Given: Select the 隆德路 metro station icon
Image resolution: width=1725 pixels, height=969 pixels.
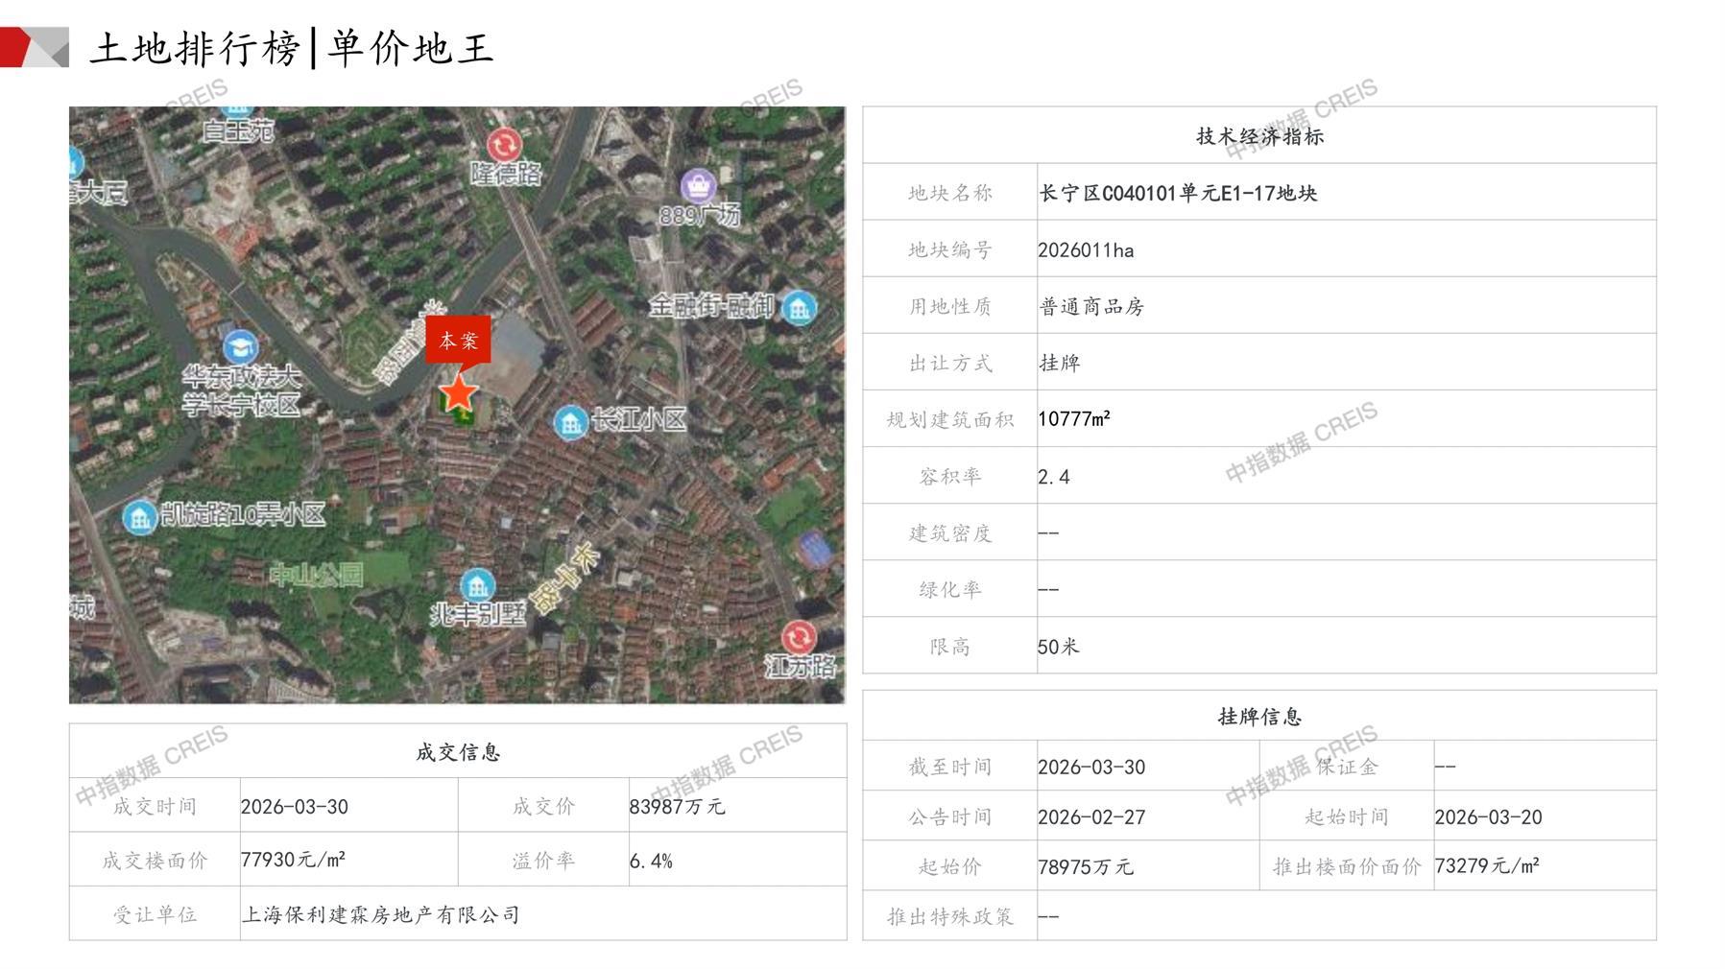Looking at the screenshot, I should [504, 145].
